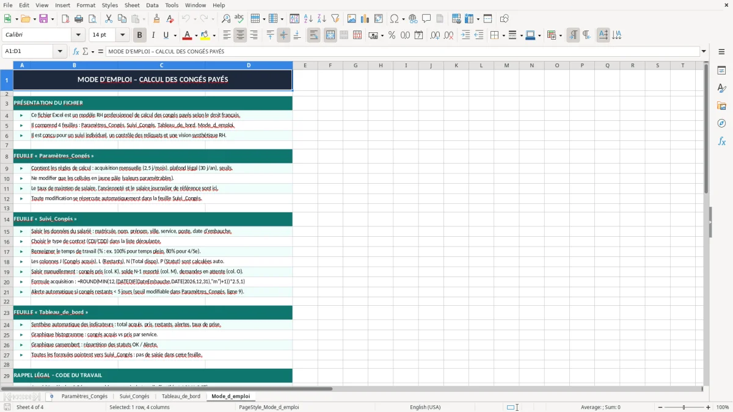733x412 pixels.
Task: Toggle Italic formatting
Action: 153,35
